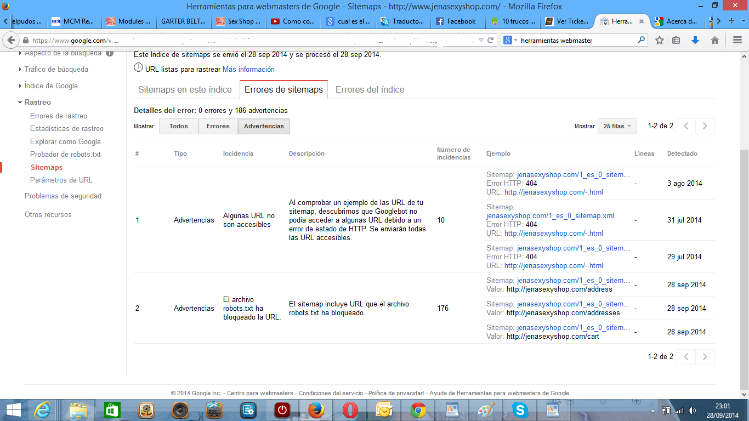Open sitemap link in the 31 jul 2014 row

(x=550, y=215)
